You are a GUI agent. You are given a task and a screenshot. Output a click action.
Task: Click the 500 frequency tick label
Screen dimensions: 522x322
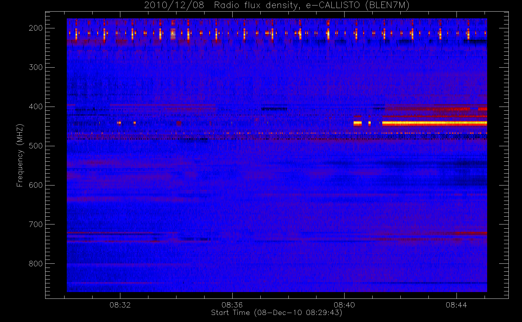[x=36, y=146]
